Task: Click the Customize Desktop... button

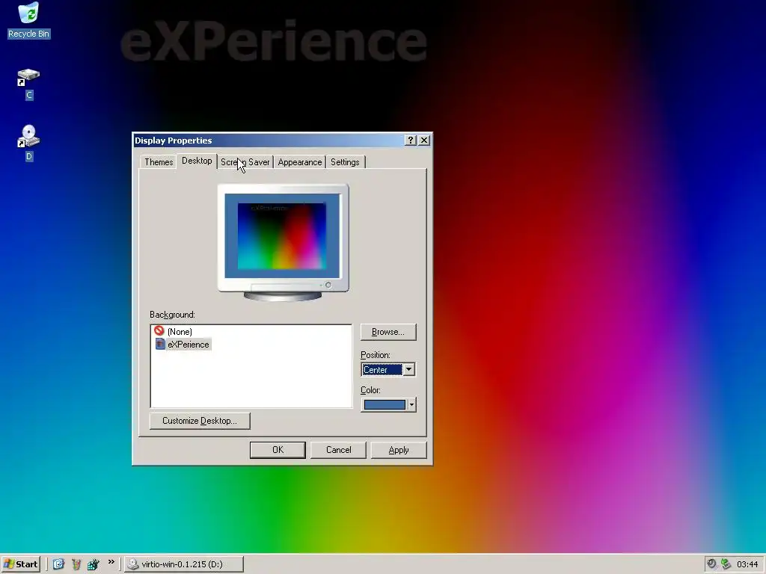Action: 200,421
